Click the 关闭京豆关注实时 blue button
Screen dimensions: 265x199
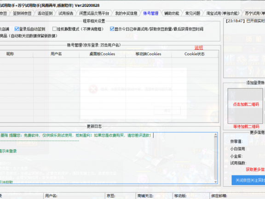pos(248,181)
